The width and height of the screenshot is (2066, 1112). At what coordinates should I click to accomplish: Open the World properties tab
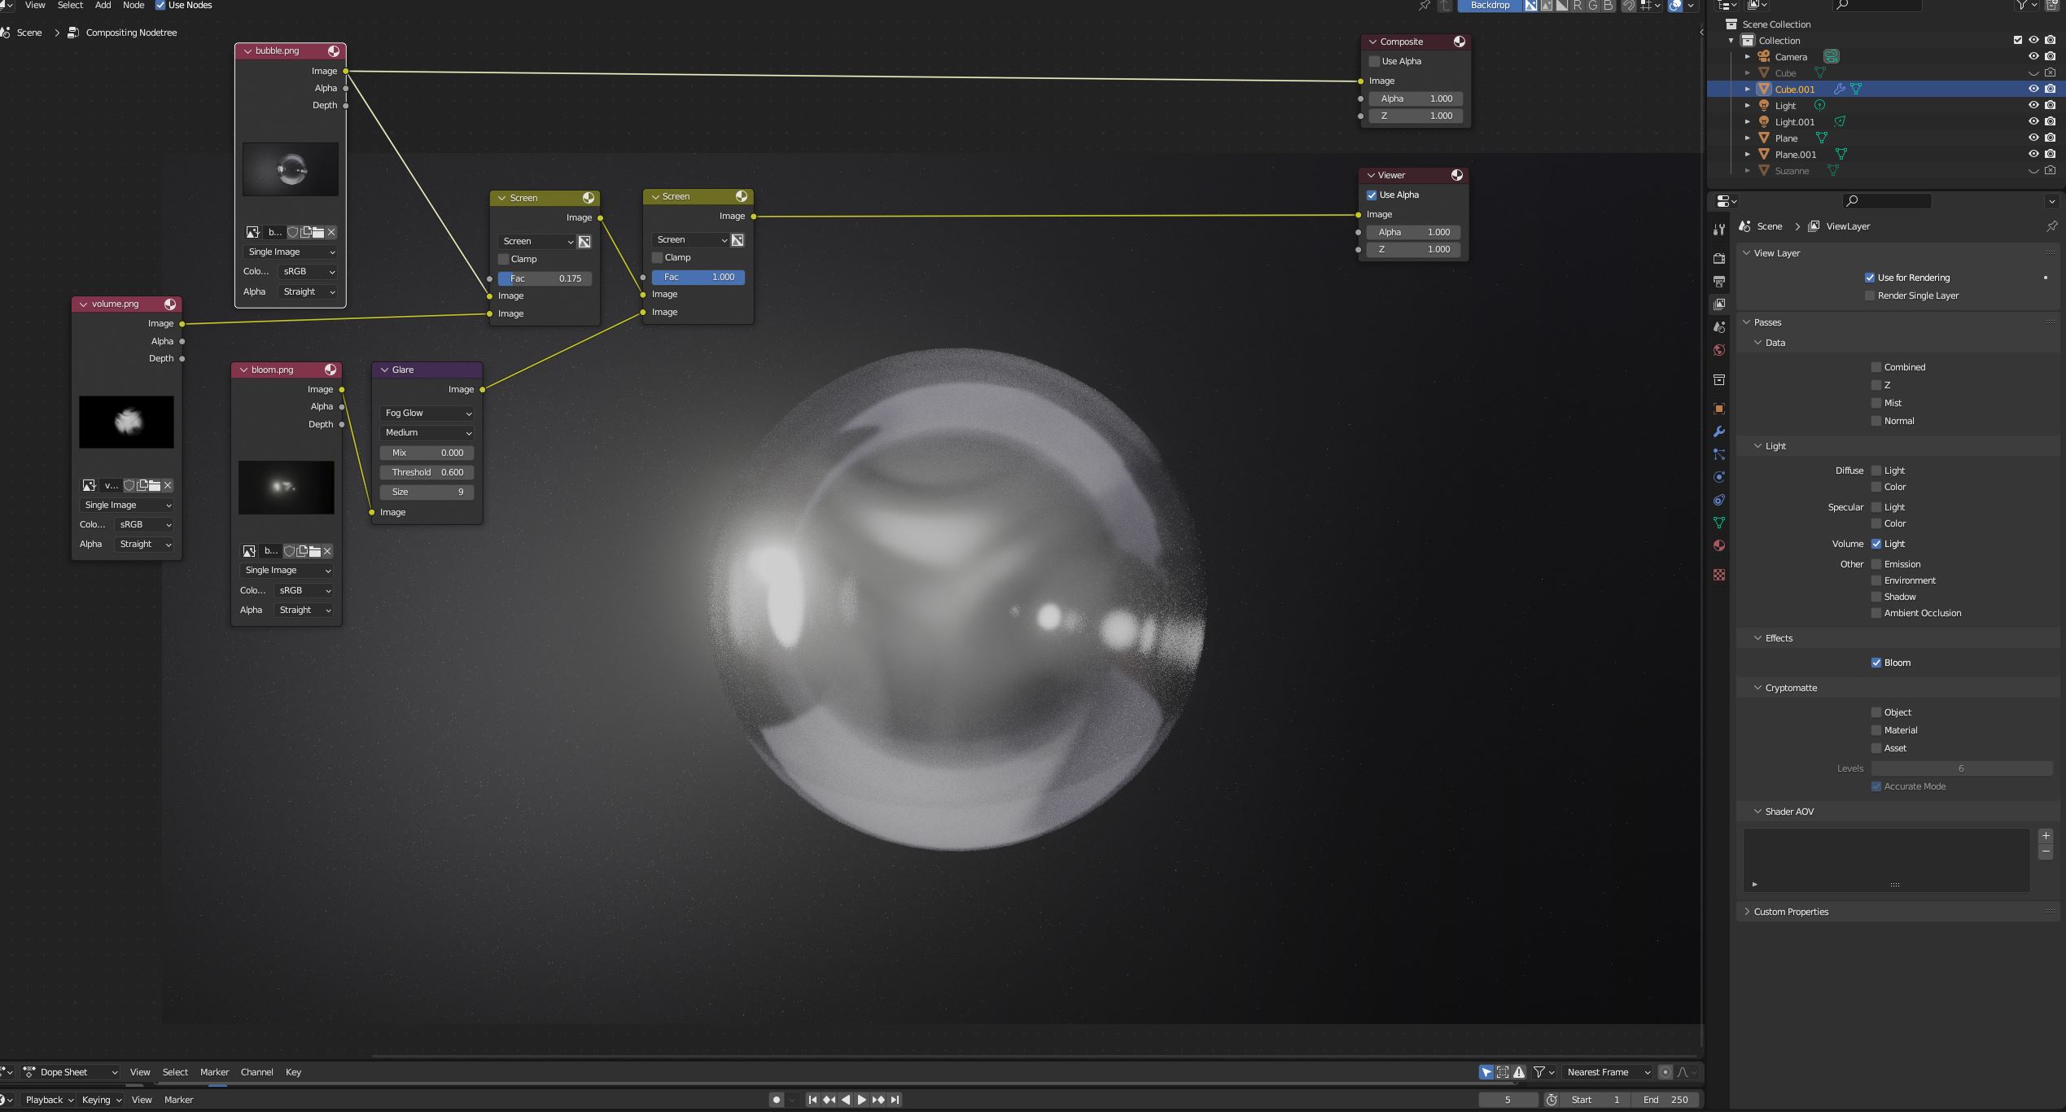[x=1719, y=350]
